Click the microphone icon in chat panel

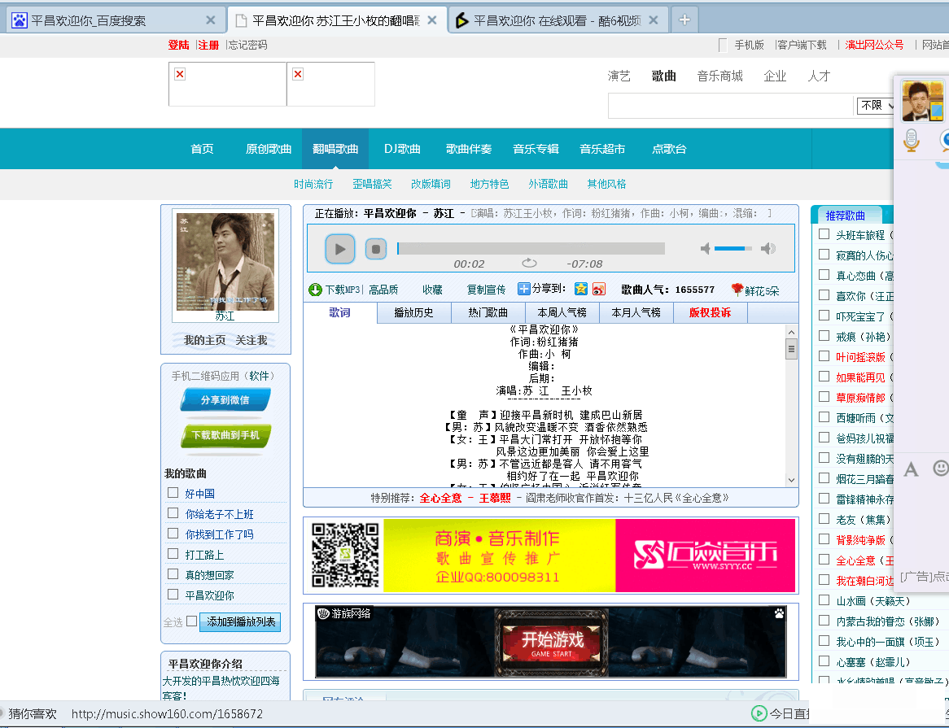coord(912,141)
